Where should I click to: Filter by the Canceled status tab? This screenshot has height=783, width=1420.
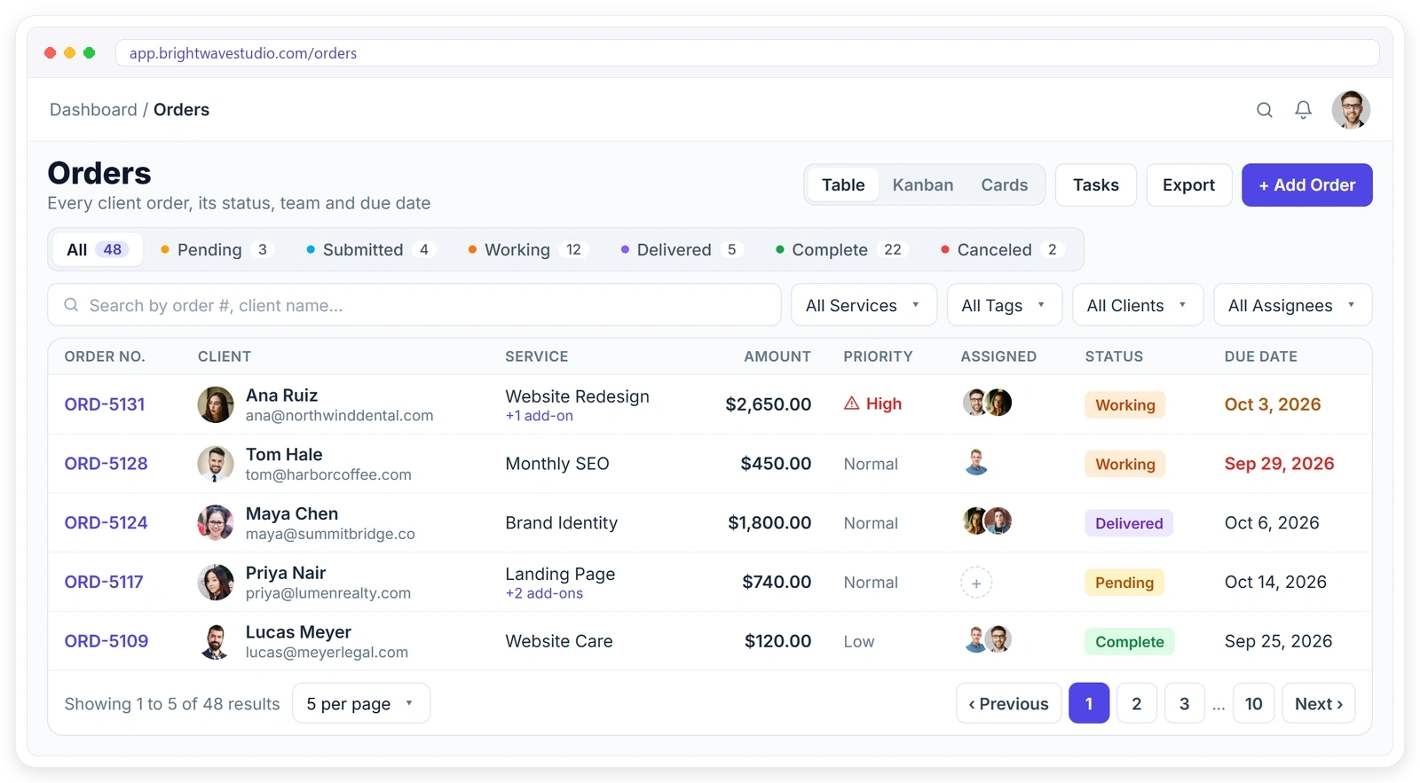[x=1001, y=250]
